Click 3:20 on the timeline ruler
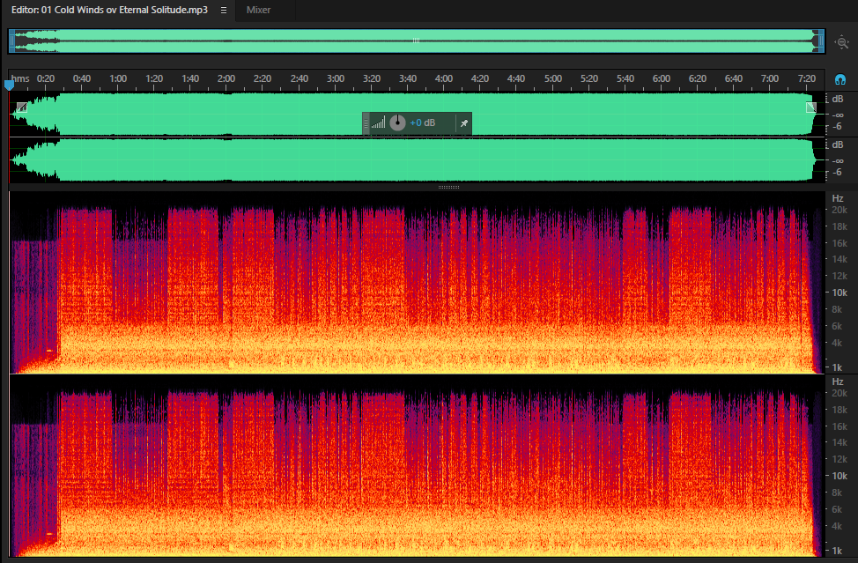 (372, 78)
